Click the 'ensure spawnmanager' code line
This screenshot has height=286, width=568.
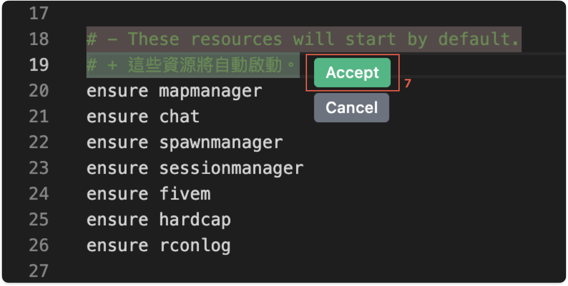(184, 143)
